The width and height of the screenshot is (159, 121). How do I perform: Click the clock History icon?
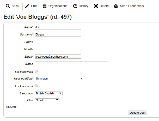coord(75,6)
